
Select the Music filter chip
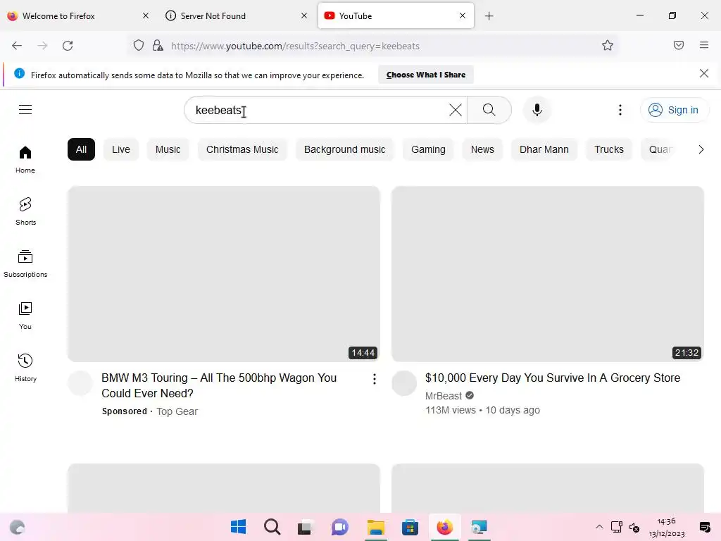(x=168, y=149)
